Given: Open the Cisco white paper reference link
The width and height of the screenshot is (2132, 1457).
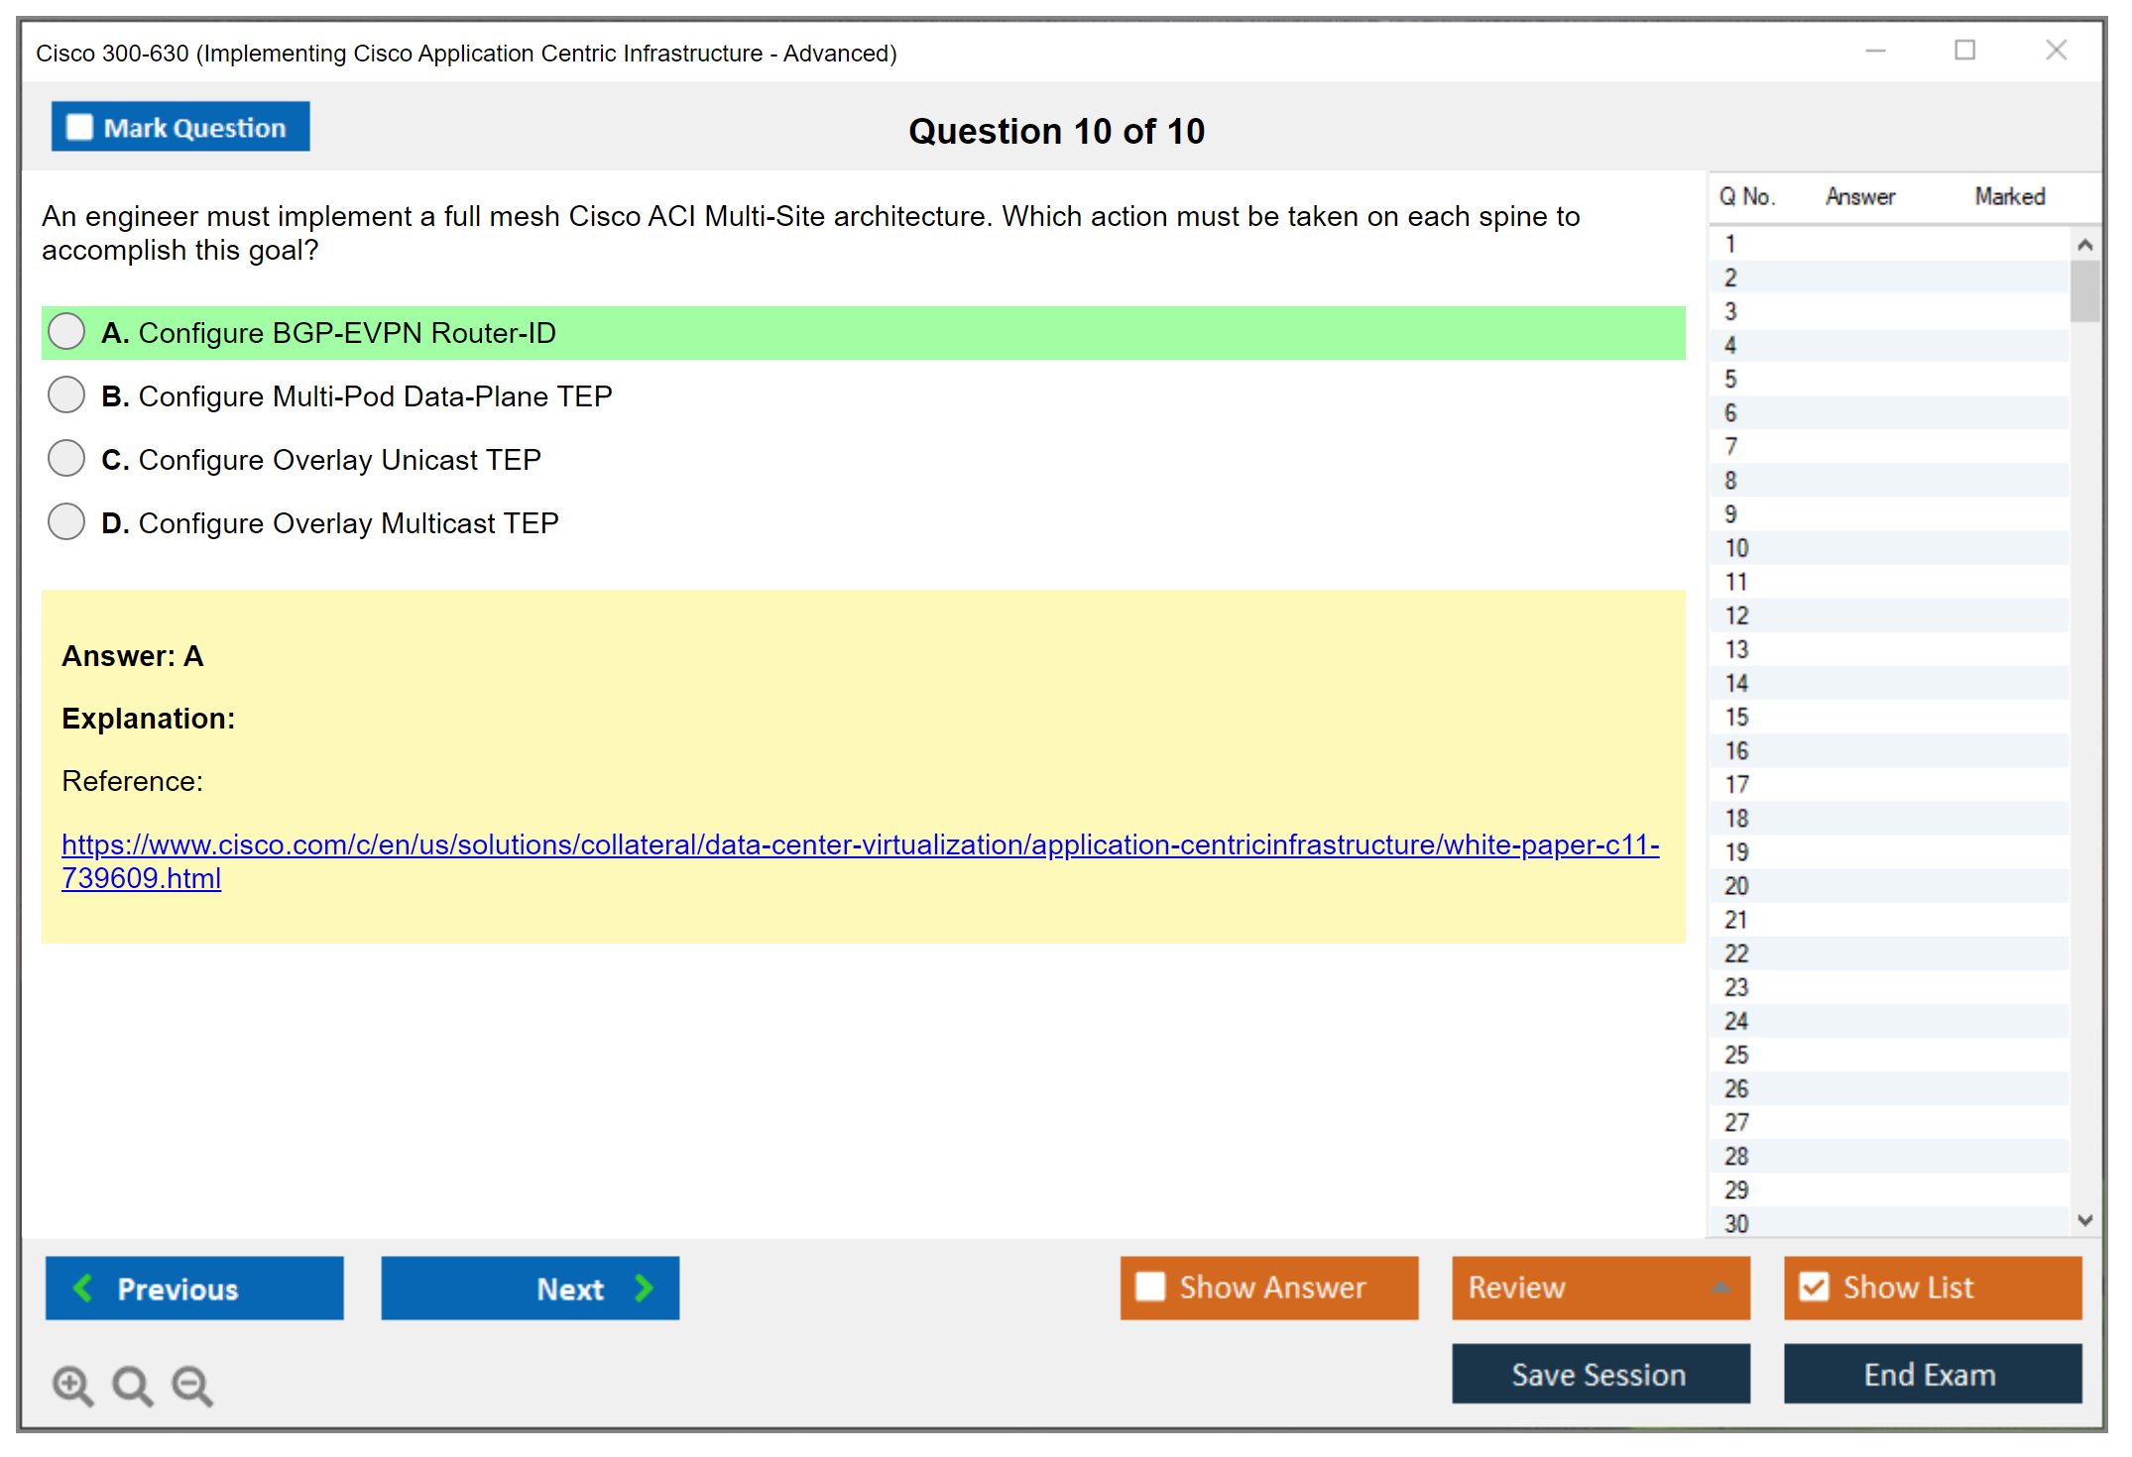Looking at the screenshot, I should tap(859, 845).
